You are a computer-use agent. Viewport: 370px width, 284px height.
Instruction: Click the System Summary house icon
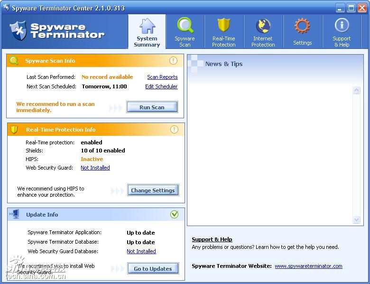147,26
